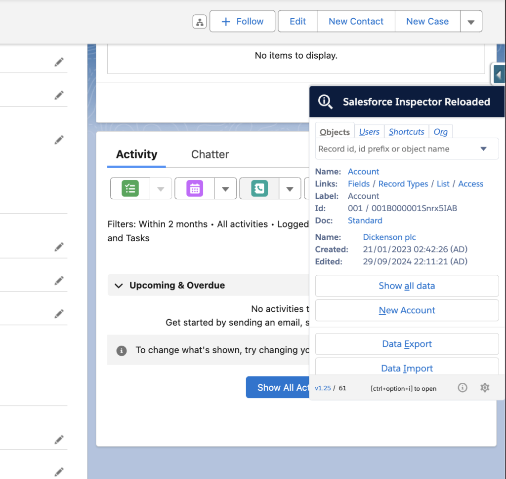
Task: Expand the object name search dropdown arrow
Action: point(483,149)
